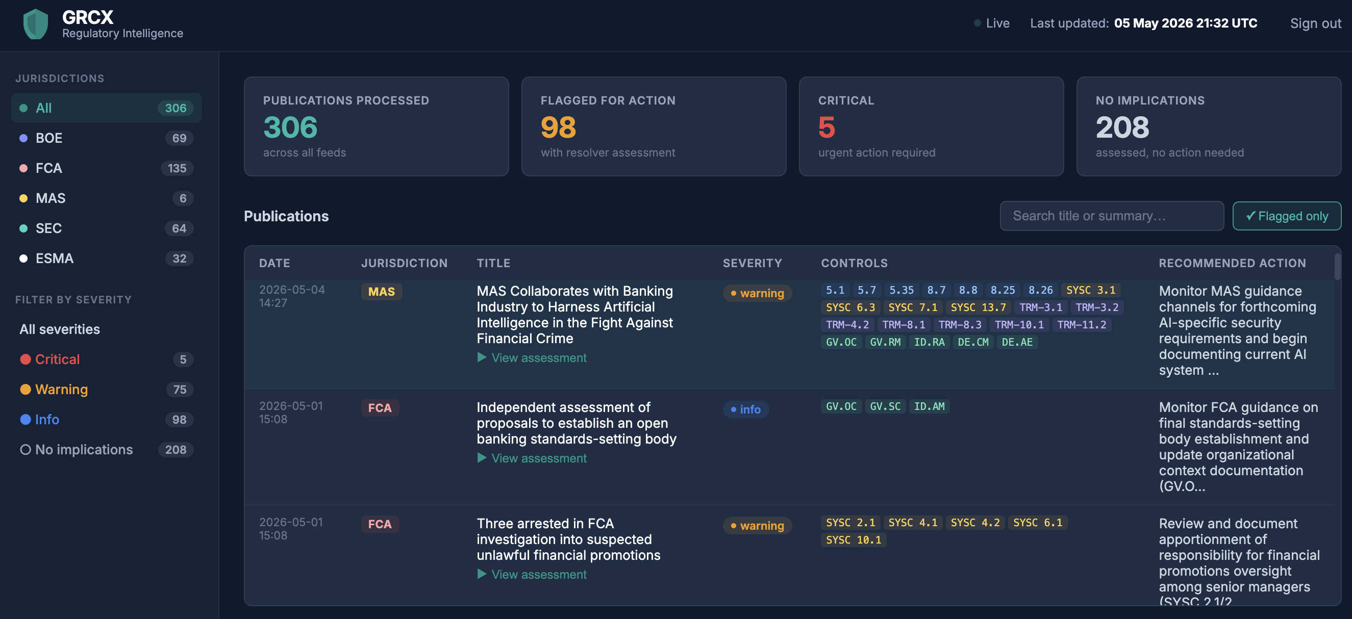This screenshot has height=619, width=1352.
Task: Click the publications table vertical scrollbar
Action: click(1337, 268)
